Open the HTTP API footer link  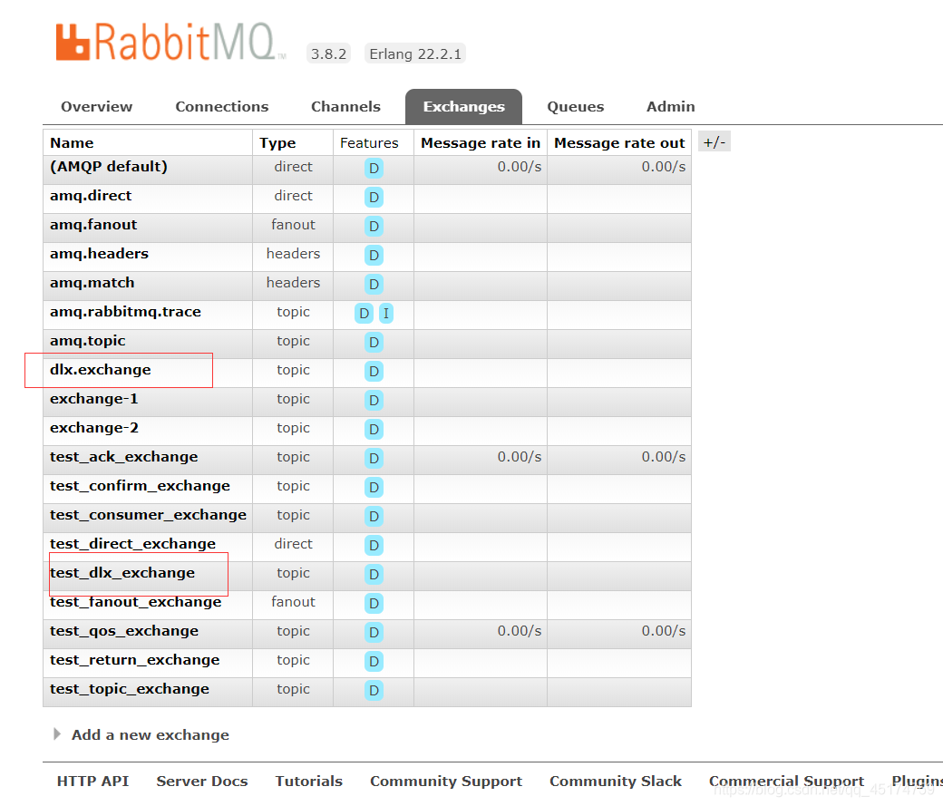tap(93, 781)
